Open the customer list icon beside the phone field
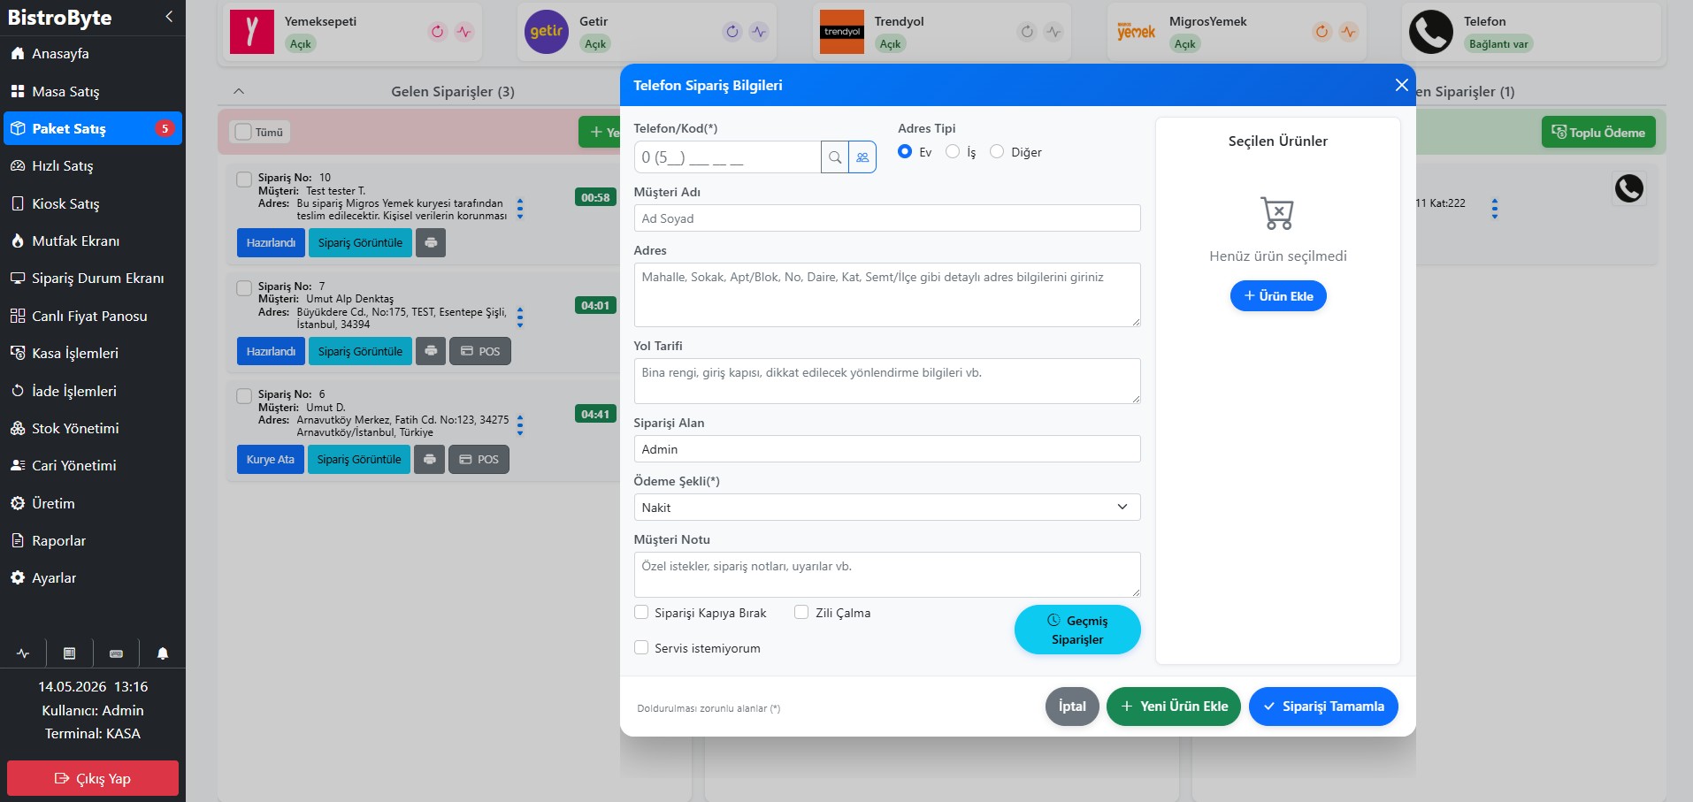This screenshot has height=802, width=1693. pos(862,157)
